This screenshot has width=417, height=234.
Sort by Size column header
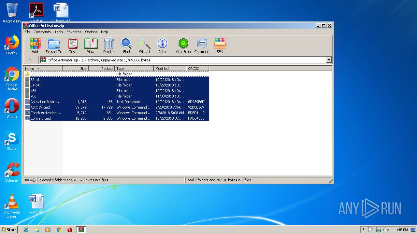[x=75, y=68]
